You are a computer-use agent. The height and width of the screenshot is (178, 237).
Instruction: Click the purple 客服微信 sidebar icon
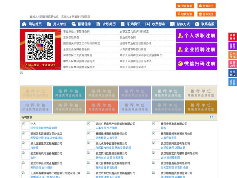pos(232,46)
